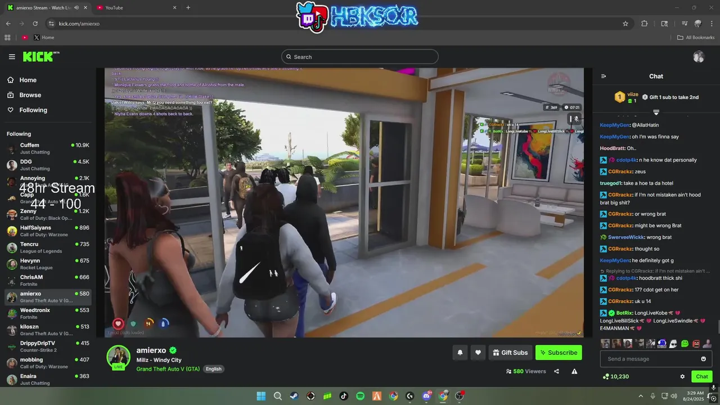This screenshot has width=720, height=405.
Task: Follow amierxo with the heart button
Action: pyautogui.click(x=478, y=353)
